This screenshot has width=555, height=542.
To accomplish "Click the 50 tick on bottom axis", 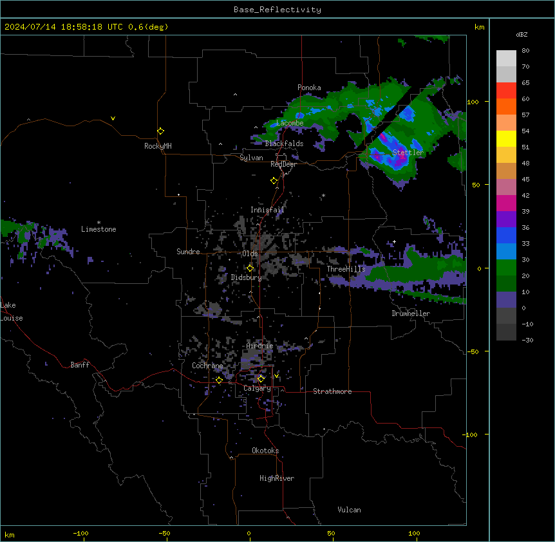I will 331,533.
